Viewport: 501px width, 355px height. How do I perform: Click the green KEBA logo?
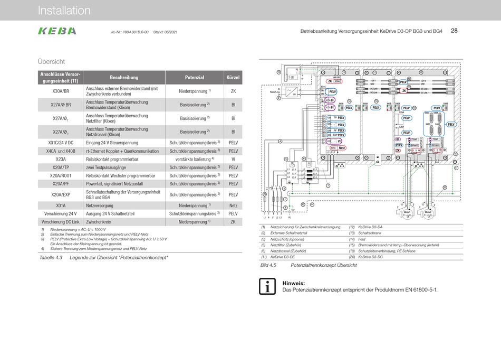tap(57, 31)
